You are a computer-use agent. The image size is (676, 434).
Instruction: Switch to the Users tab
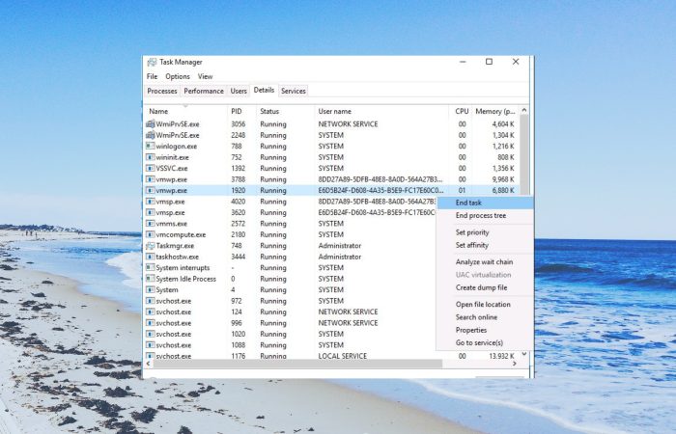pos(239,91)
